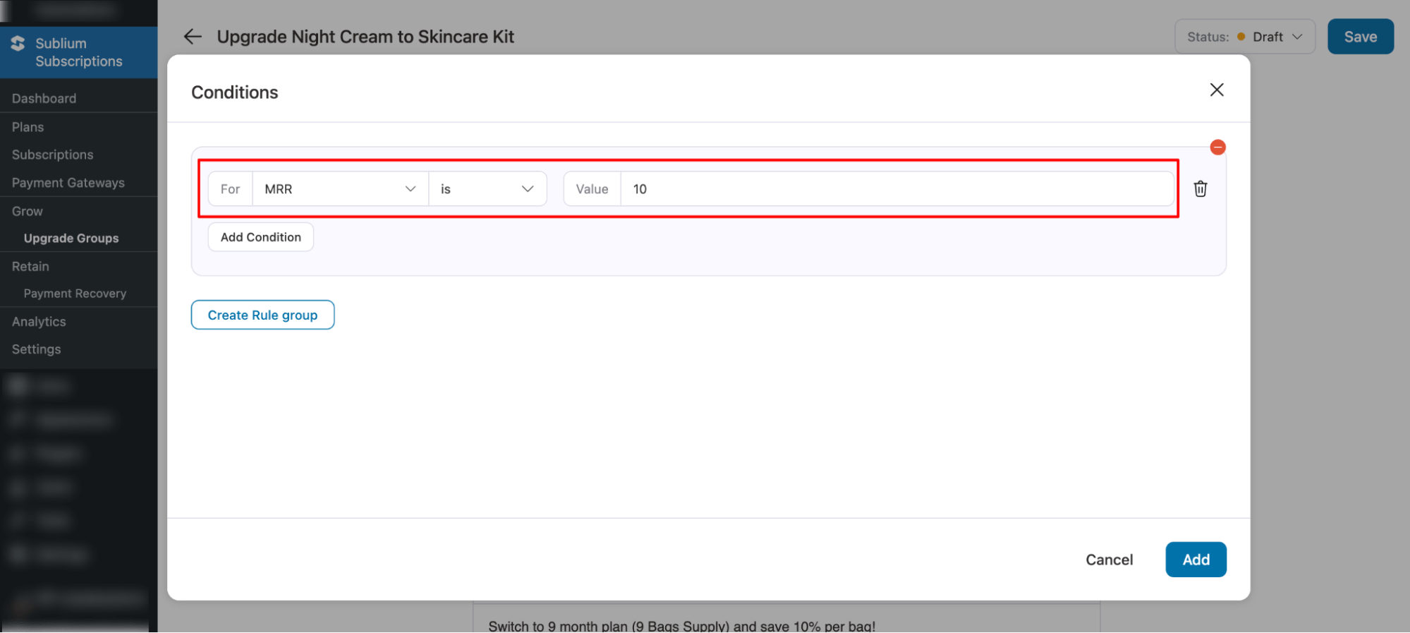
Task: Expand the 'is' operator dropdown
Action: (487, 189)
